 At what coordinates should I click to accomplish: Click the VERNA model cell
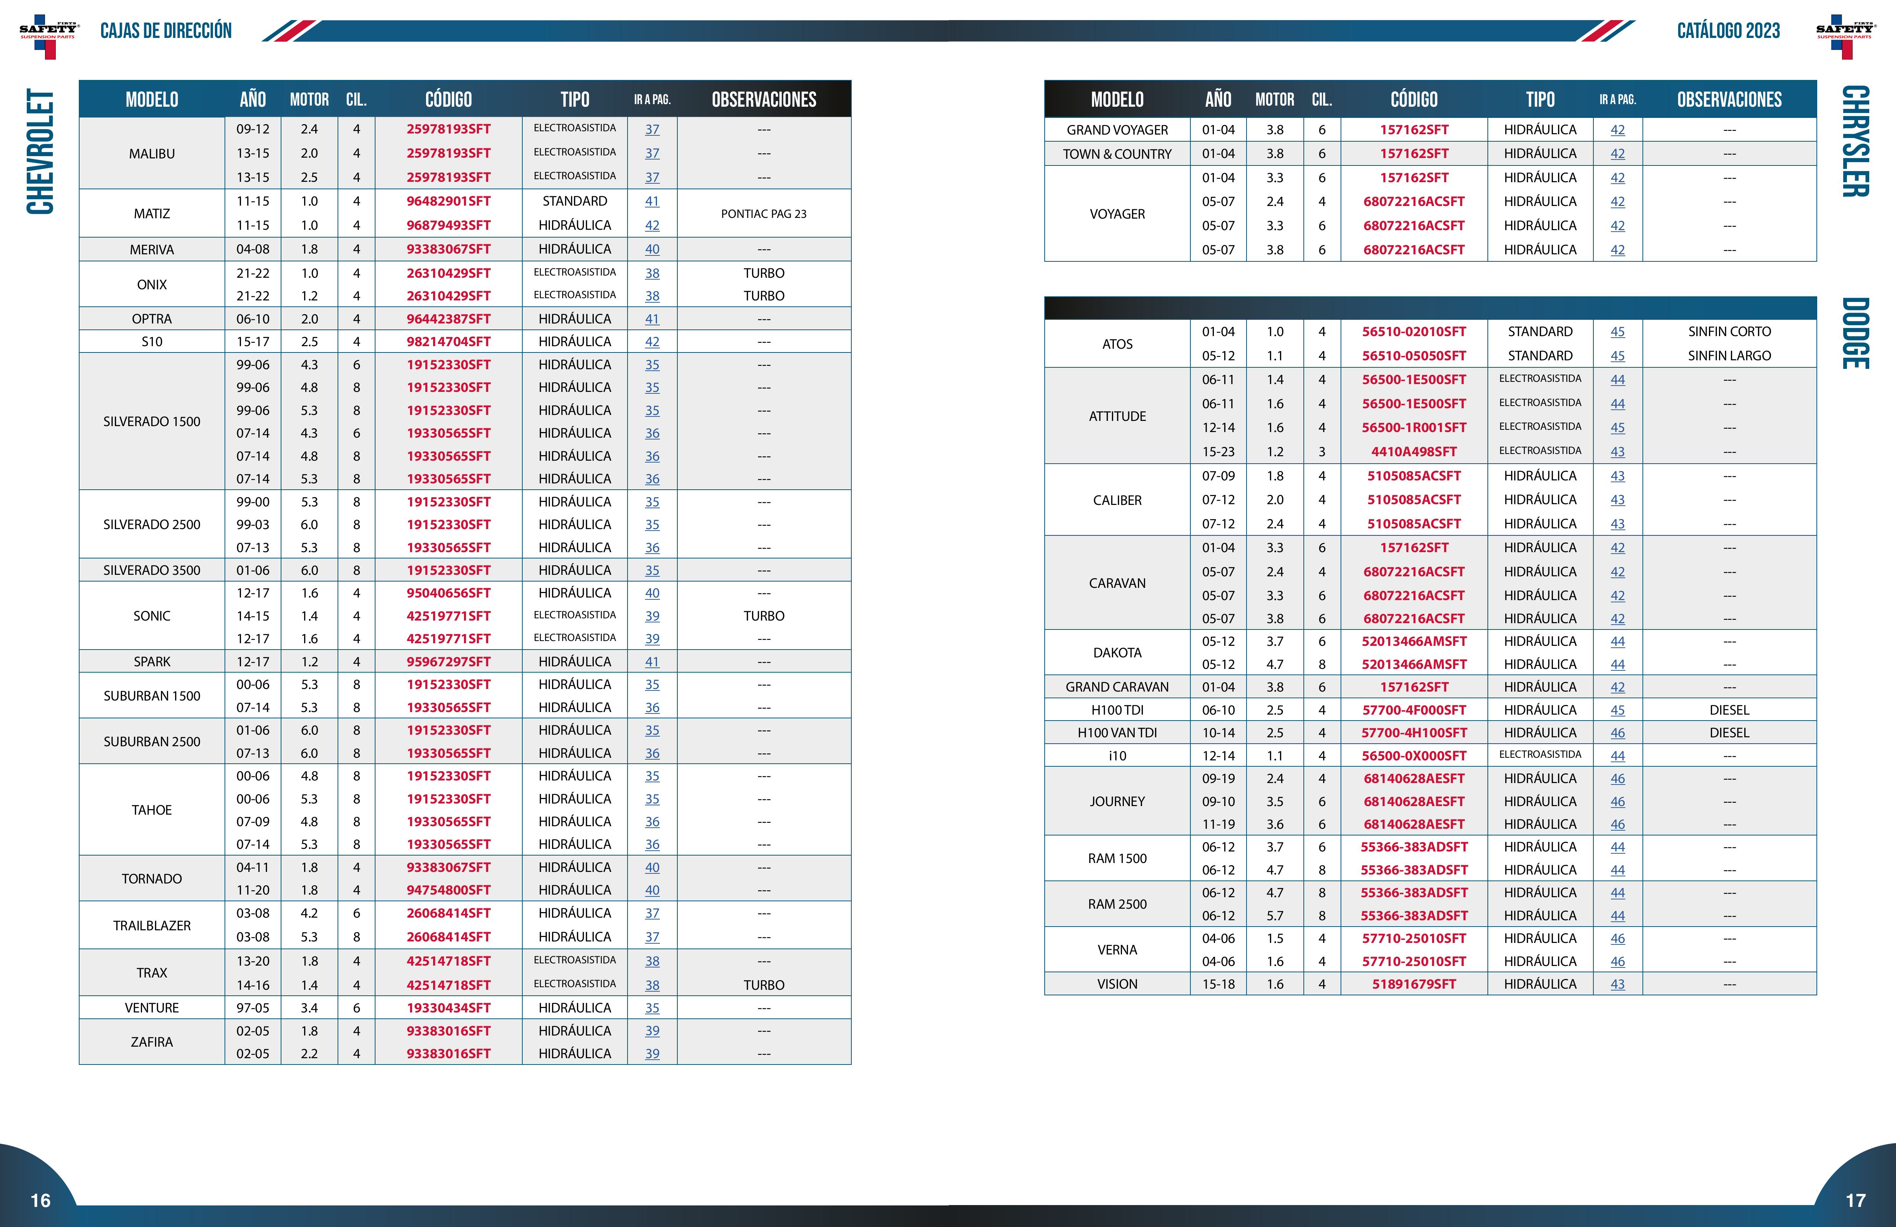click(1118, 950)
